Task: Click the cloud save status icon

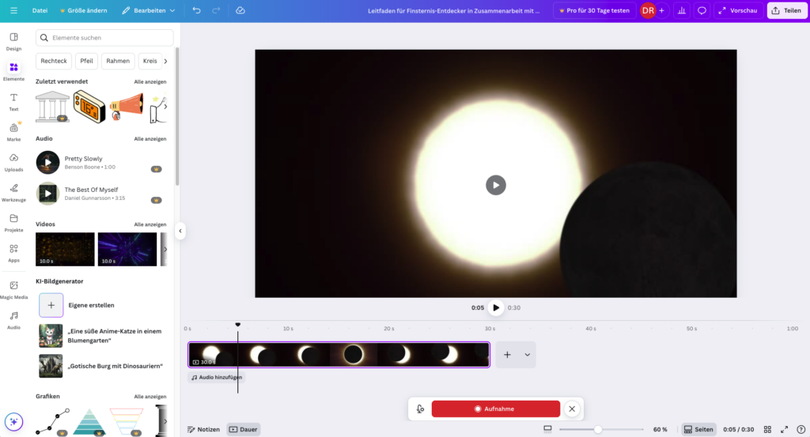Action: pos(240,10)
